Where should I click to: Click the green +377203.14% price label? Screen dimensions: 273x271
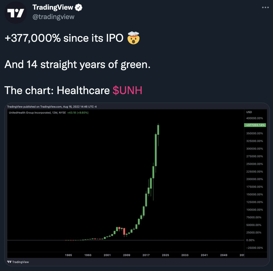tap(255, 125)
